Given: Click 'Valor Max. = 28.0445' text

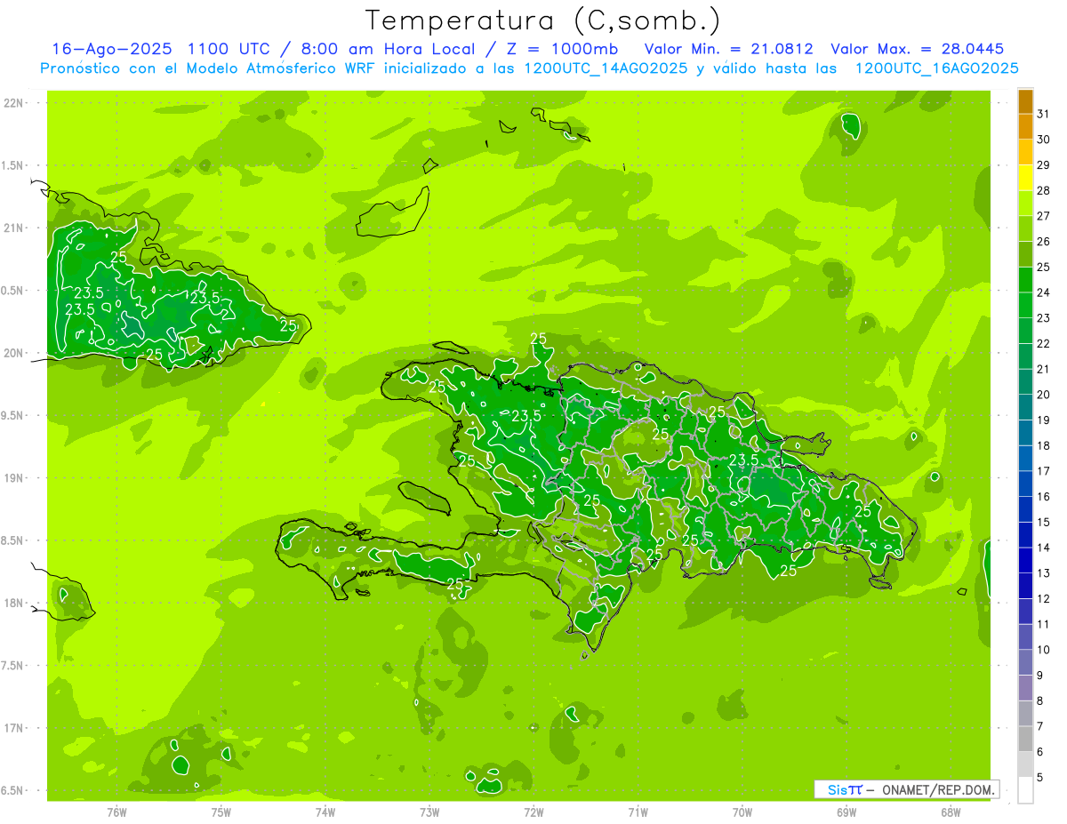Looking at the screenshot, I should click(917, 49).
